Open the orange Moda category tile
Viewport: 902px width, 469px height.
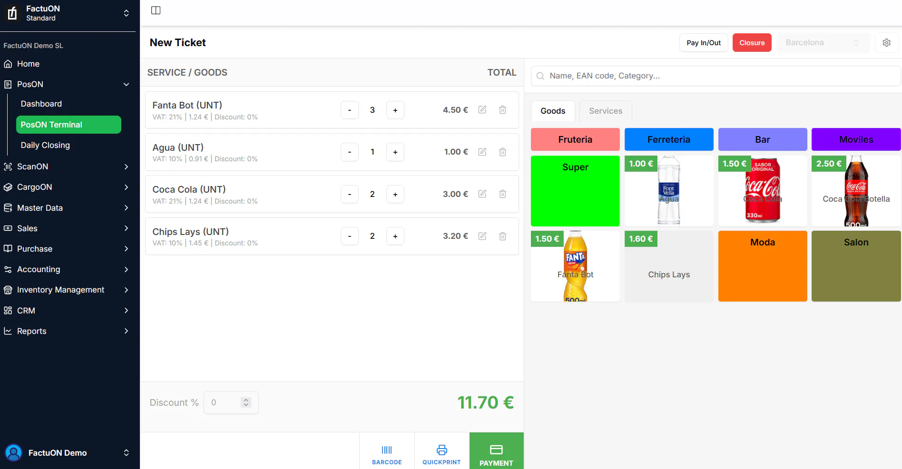pos(763,266)
